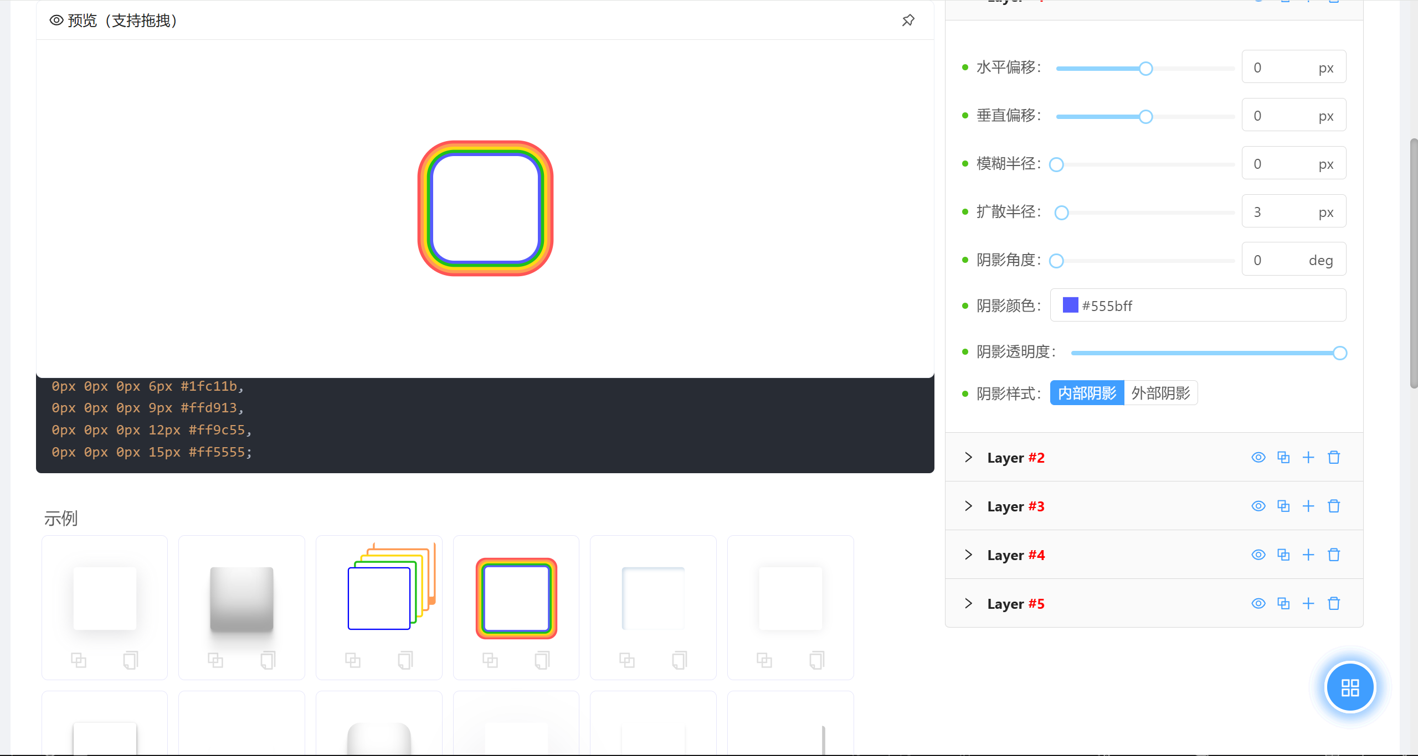The width and height of the screenshot is (1418, 756).
Task: Click the 扩散半径 slider handle
Action: pyautogui.click(x=1061, y=213)
